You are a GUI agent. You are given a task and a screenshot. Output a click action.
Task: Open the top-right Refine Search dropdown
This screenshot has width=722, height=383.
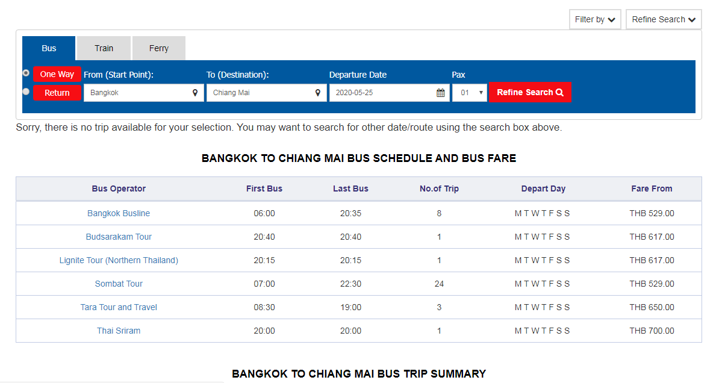[663, 19]
